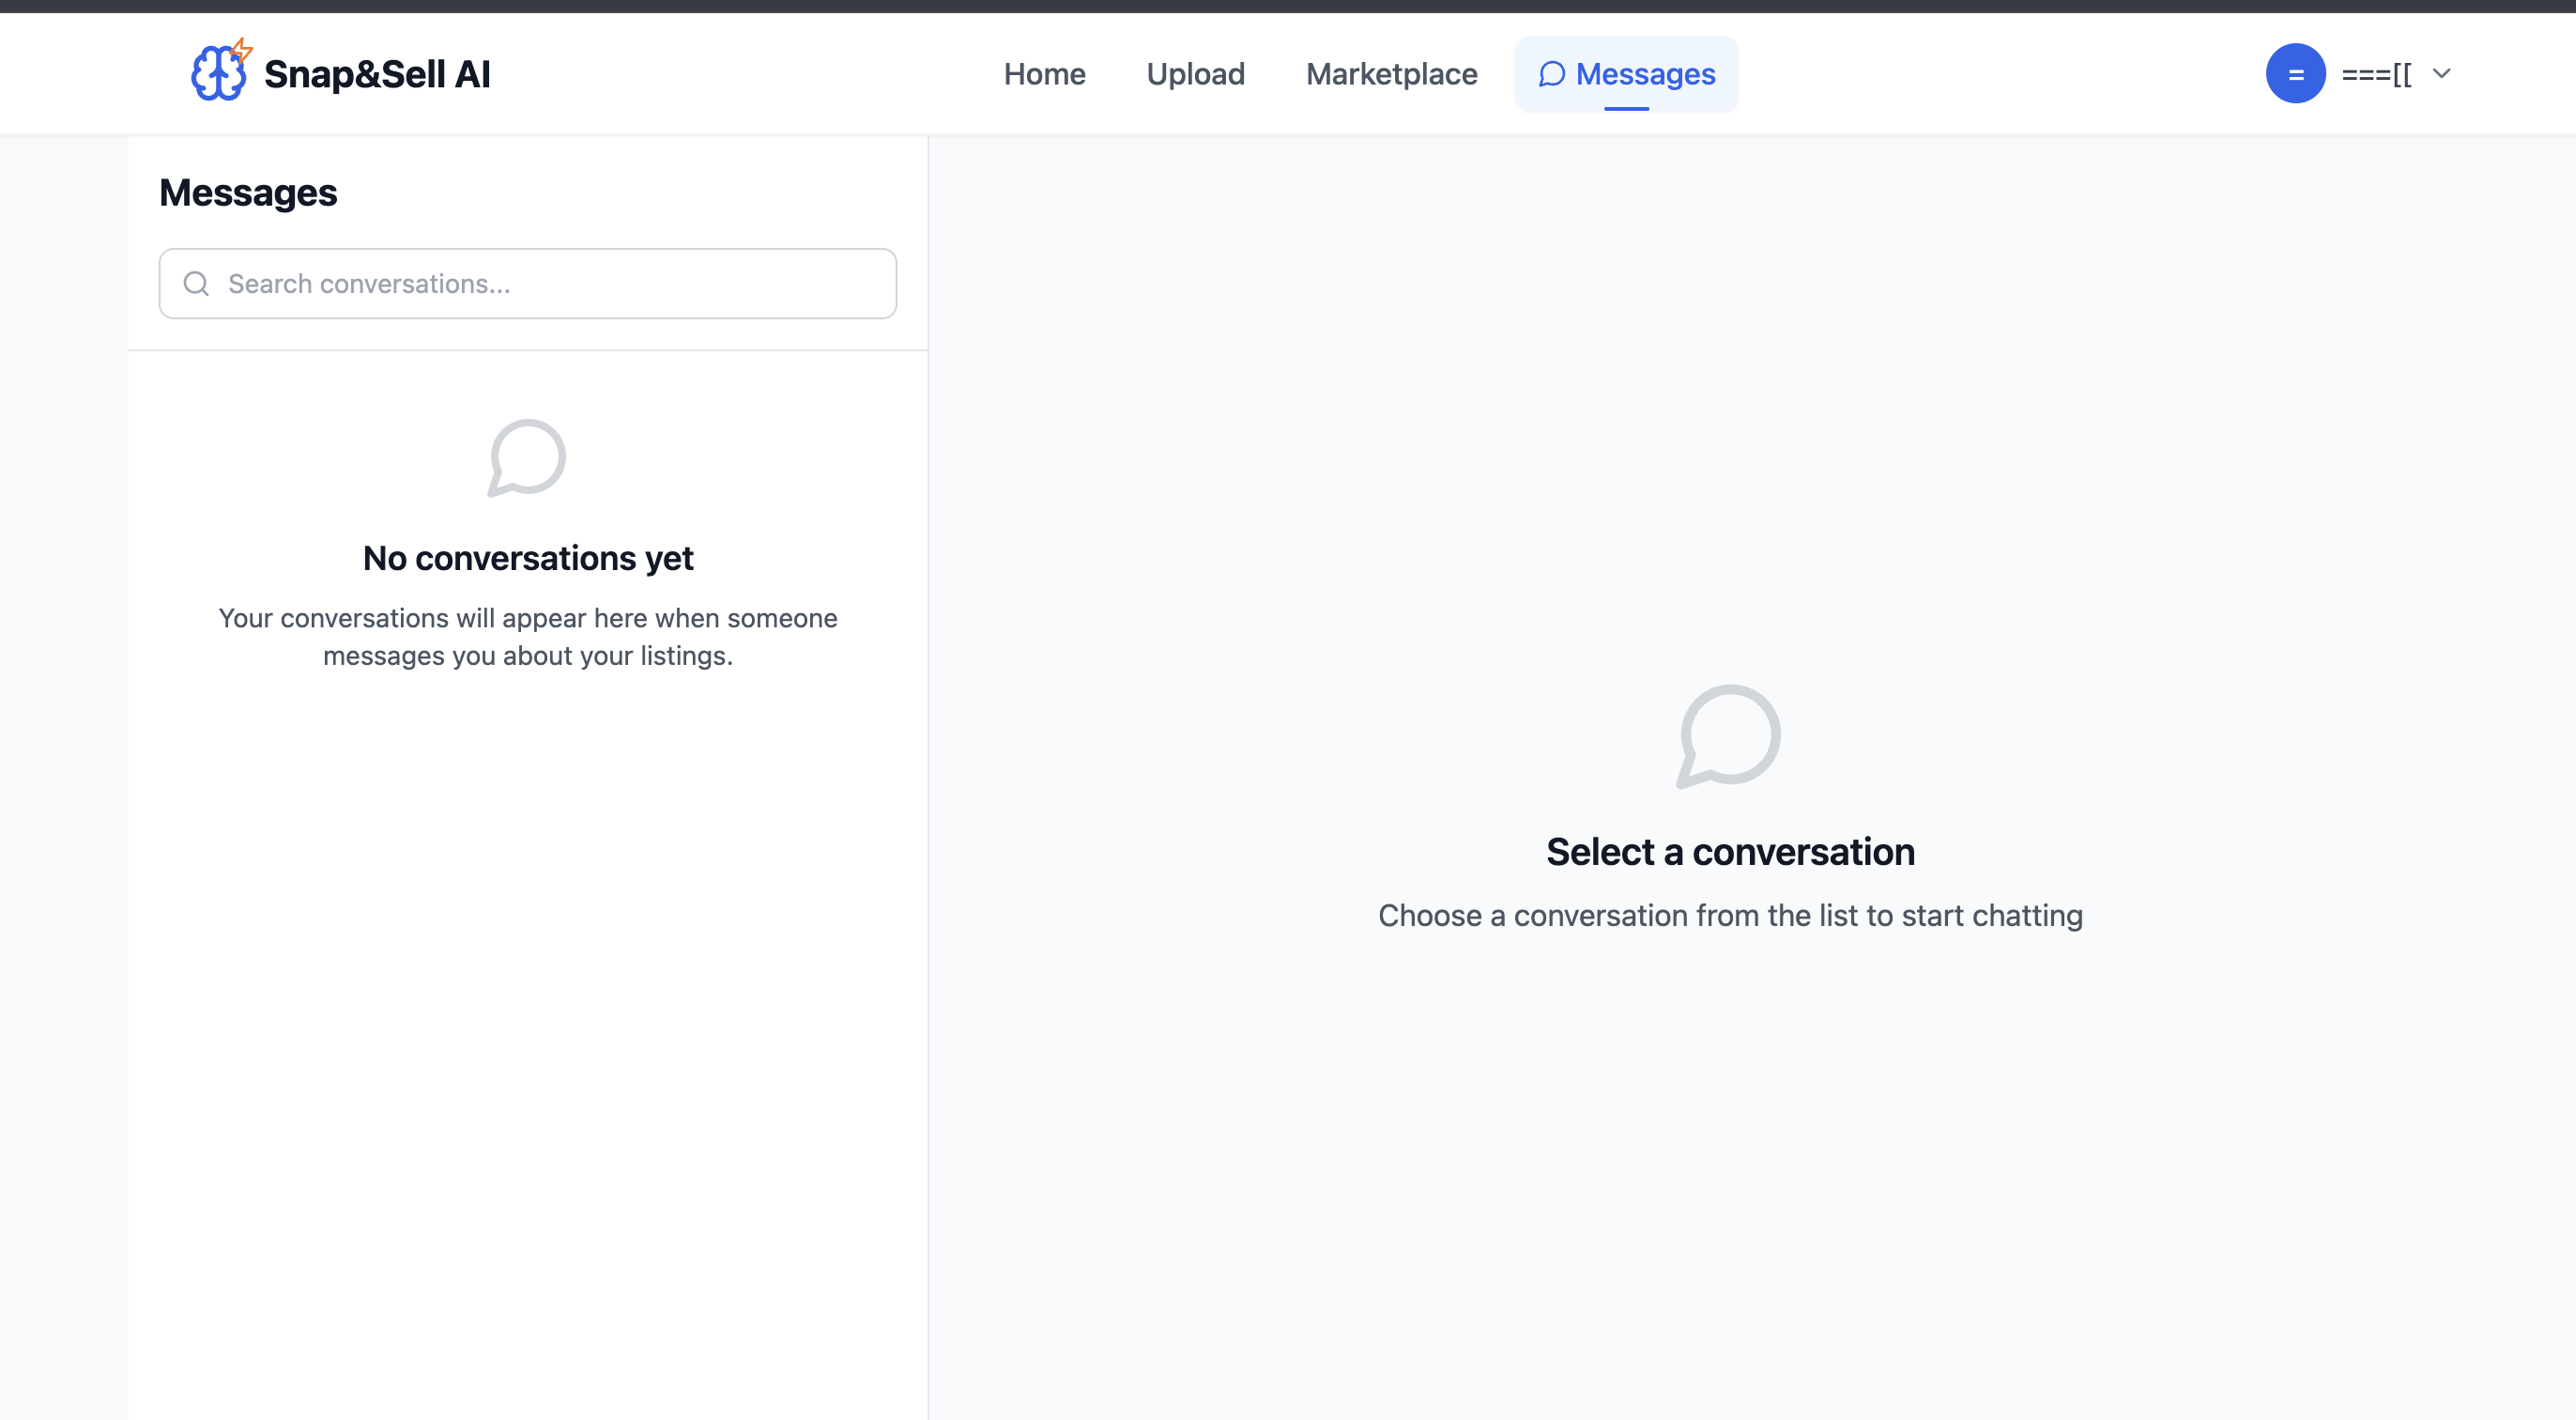Click the empty conversation list bubble icon
Screen dimensions: 2576x1420
(527, 457)
